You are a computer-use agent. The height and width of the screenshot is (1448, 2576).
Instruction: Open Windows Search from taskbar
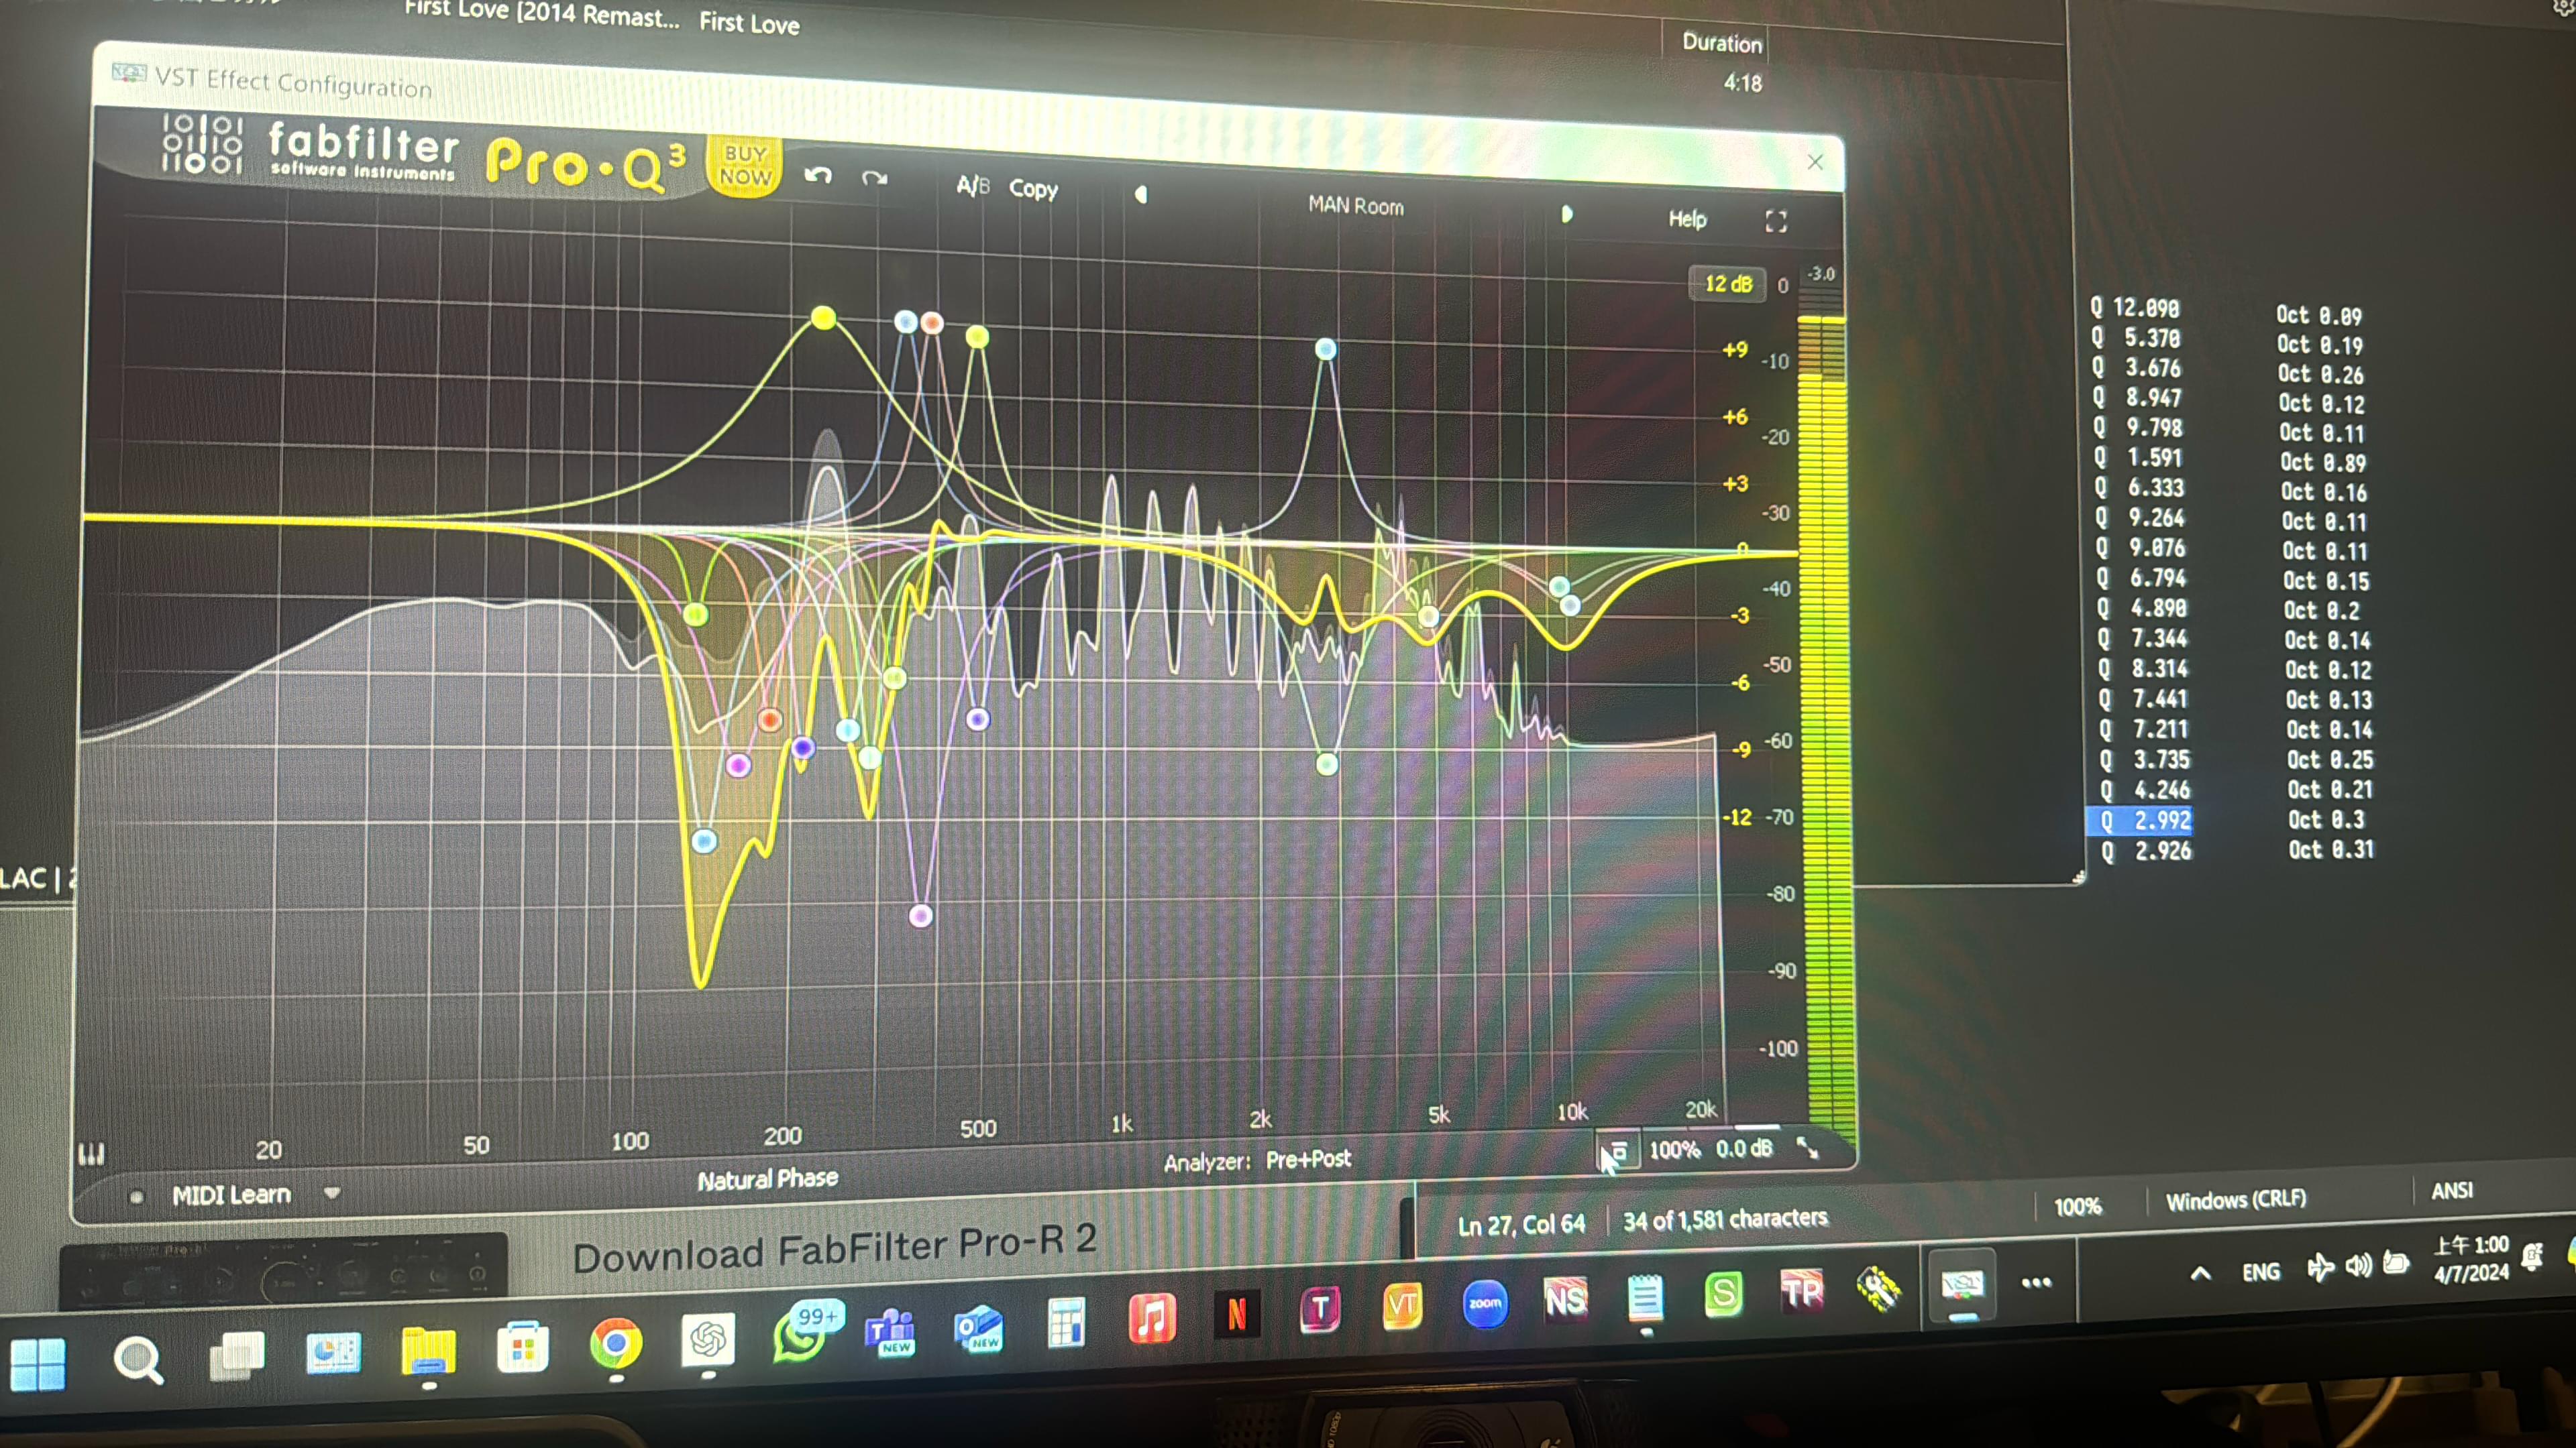click(137, 1359)
